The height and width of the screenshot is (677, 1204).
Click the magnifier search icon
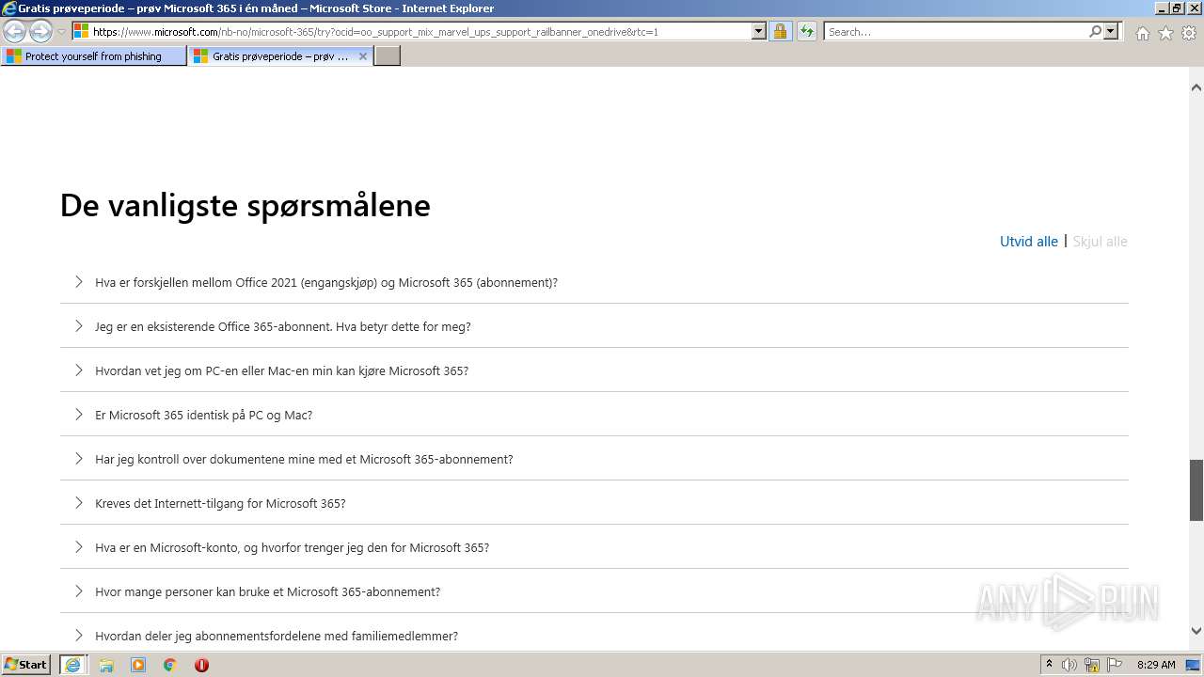[x=1095, y=32]
